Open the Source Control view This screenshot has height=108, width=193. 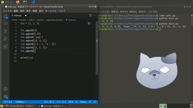(x=5, y=31)
